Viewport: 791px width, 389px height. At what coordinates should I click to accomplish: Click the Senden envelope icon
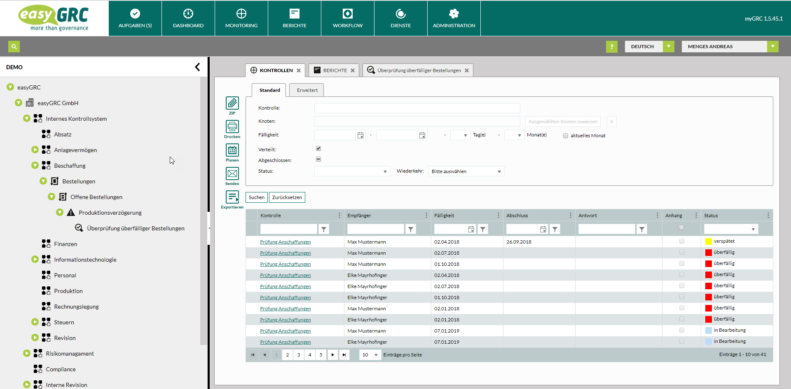(x=232, y=173)
